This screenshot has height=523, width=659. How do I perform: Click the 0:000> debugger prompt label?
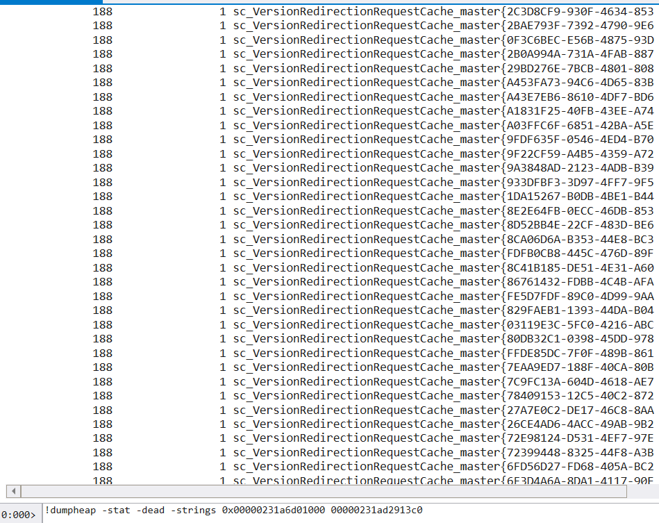pos(19,515)
